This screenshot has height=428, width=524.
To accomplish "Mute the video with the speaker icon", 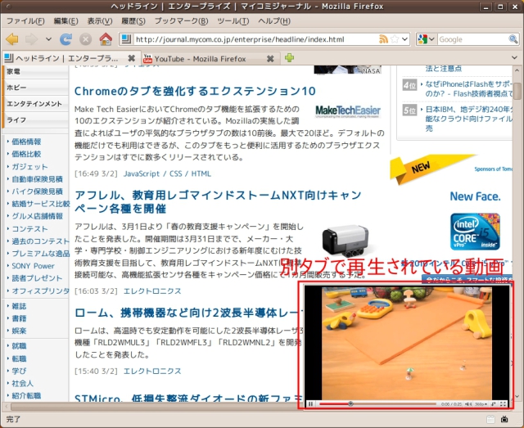I will coord(468,404).
